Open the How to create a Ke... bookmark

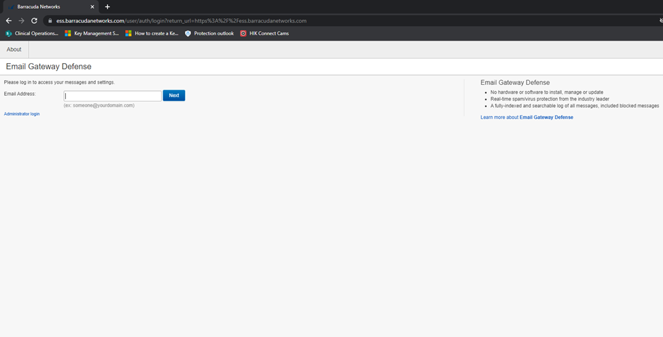(152, 33)
